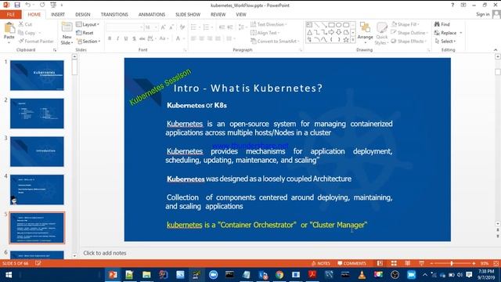Toggle Italic formatting
Viewport: 501px width, 282px height.
pos(117,38)
